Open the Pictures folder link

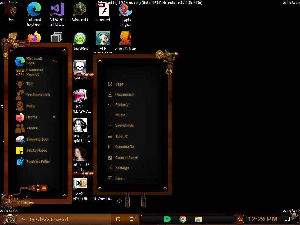tap(119, 105)
